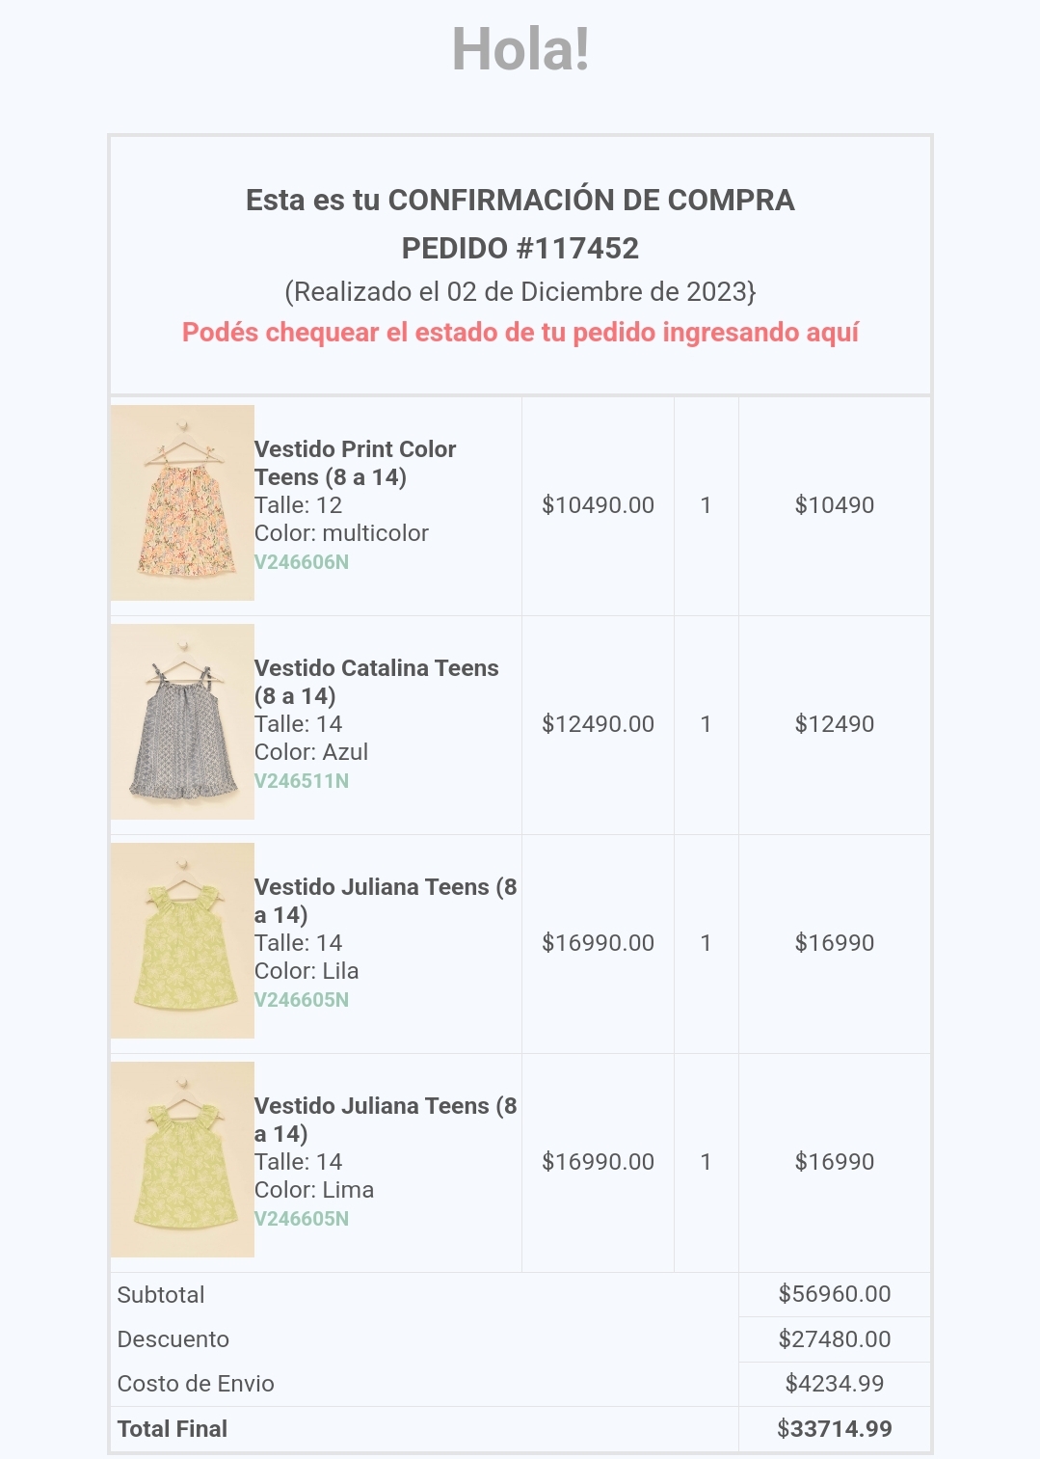Open the V246605N code under Color: Lima
This screenshot has height=1459, width=1040.
[x=302, y=1219]
